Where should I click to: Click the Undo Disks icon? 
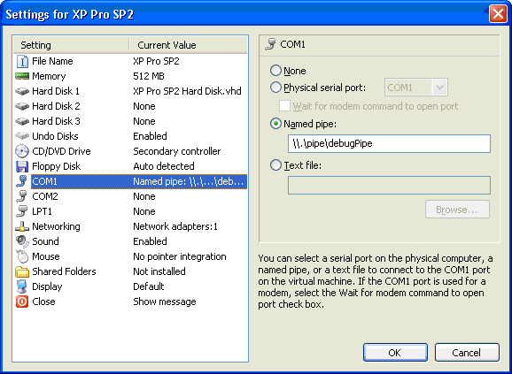click(22, 136)
